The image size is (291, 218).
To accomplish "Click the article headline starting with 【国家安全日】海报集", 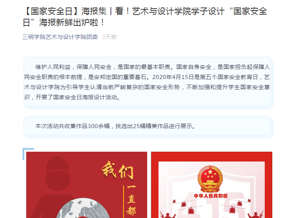I will click(x=145, y=17).
